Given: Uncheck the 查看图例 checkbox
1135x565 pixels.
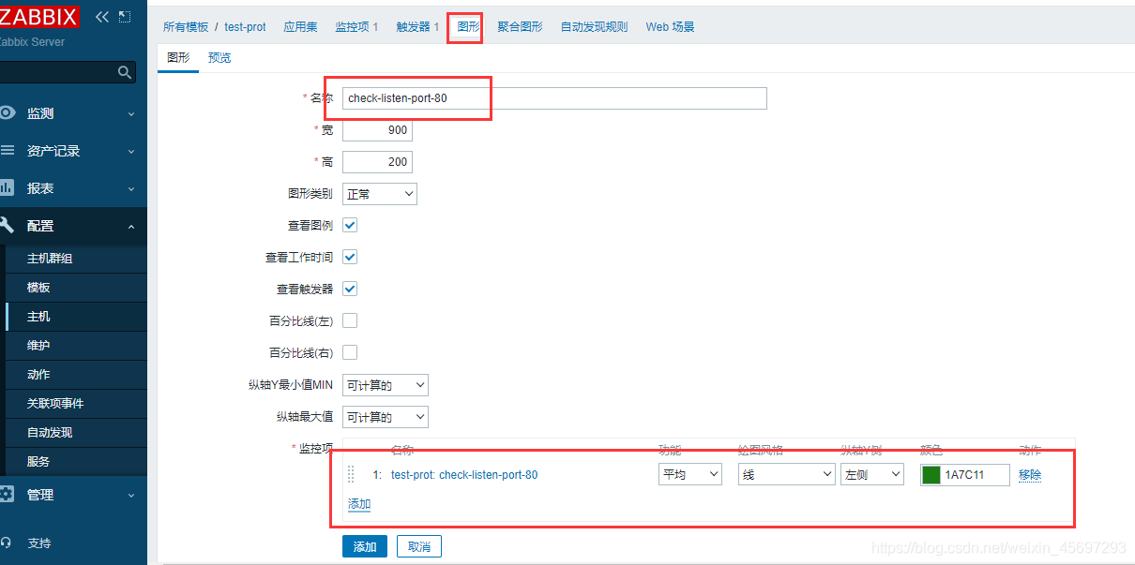Looking at the screenshot, I should [x=350, y=225].
